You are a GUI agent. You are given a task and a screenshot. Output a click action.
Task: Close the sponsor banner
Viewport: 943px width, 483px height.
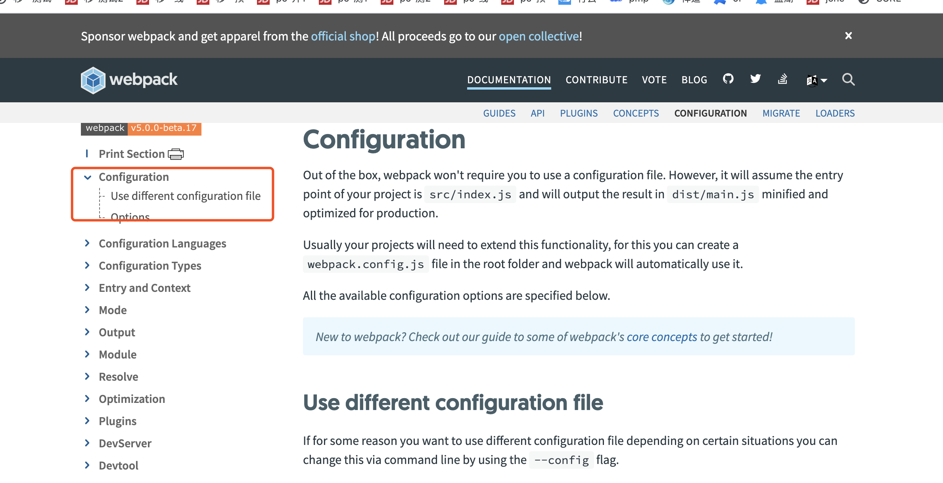849,36
